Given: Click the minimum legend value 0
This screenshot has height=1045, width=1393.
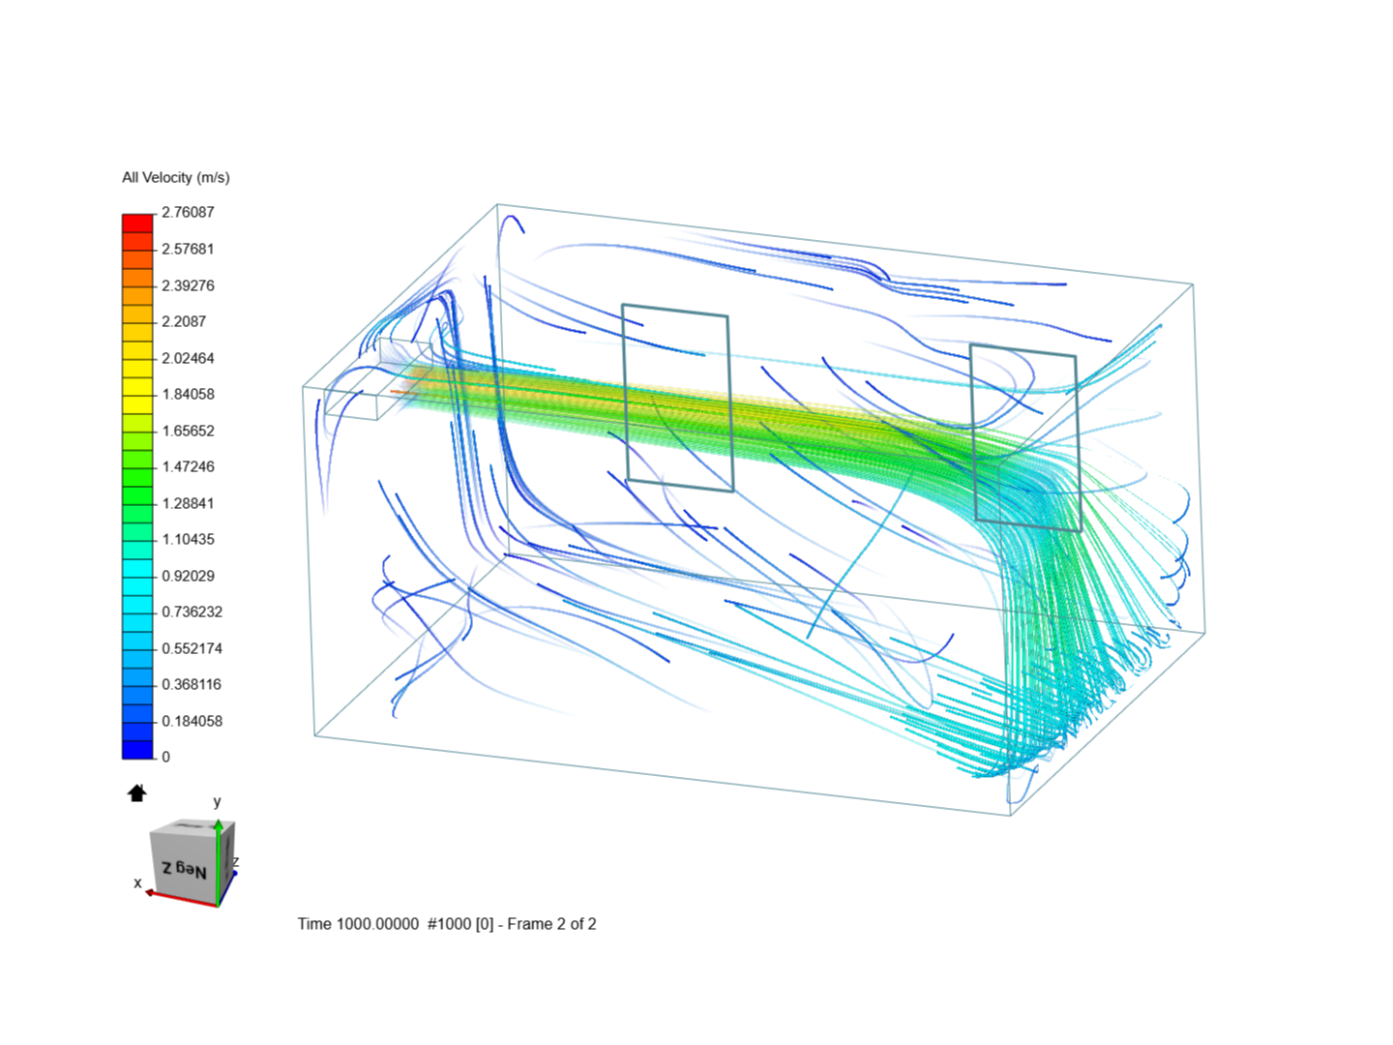Looking at the screenshot, I should (165, 757).
